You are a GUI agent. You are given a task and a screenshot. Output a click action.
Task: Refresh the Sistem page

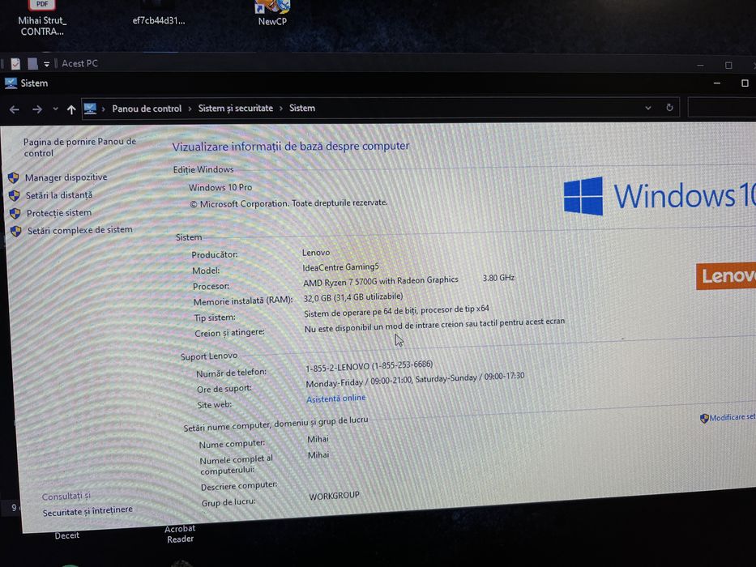coord(669,108)
